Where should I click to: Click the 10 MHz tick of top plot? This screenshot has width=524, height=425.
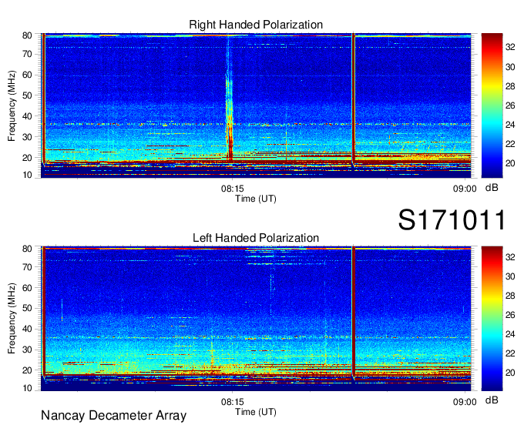(27, 175)
